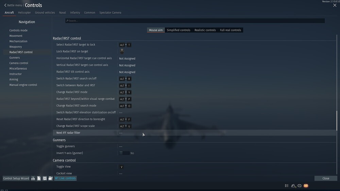
Task: Open the friends contacts icon
Action: pyautogui.click(x=293, y=186)
